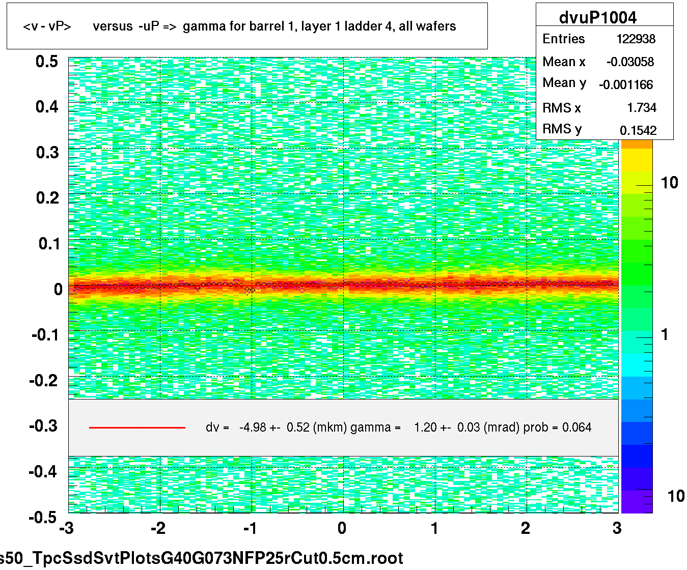The width and height of the screenshot is (687, 570).
Task: Click the red fit line legend sample
Action: coord(137,427)
